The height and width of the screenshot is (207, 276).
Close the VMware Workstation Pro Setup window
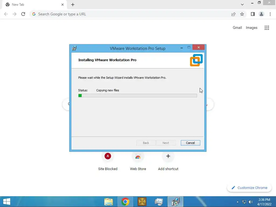pyautogui.click(x=198, y=47)
